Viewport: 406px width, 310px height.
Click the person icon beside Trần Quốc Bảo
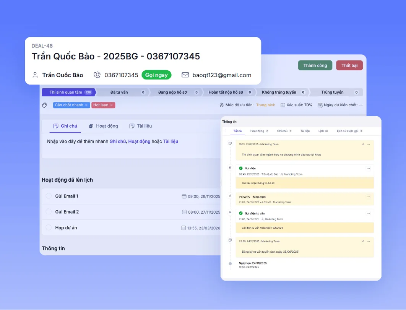[35, 75]
